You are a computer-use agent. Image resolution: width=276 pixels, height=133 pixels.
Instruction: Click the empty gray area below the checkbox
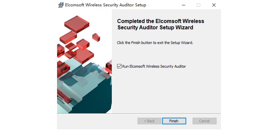(166, 90)
